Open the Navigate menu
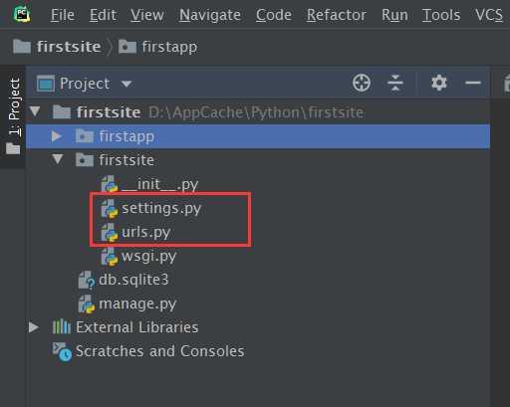The height and width of the screenshot is (407, 510). (x=210, y=15)
